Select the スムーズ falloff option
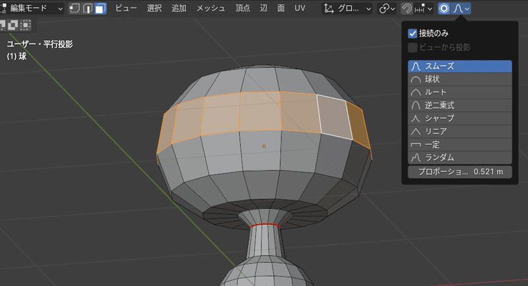This screenshot has width=528, height=286. coord(460,66)
